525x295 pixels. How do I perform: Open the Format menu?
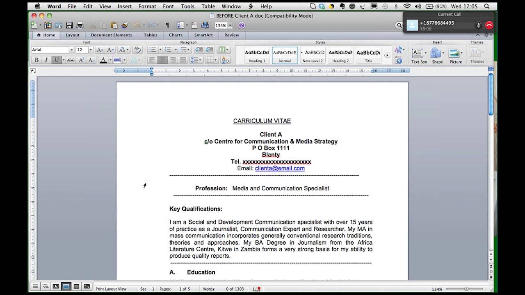click(147, 6)
